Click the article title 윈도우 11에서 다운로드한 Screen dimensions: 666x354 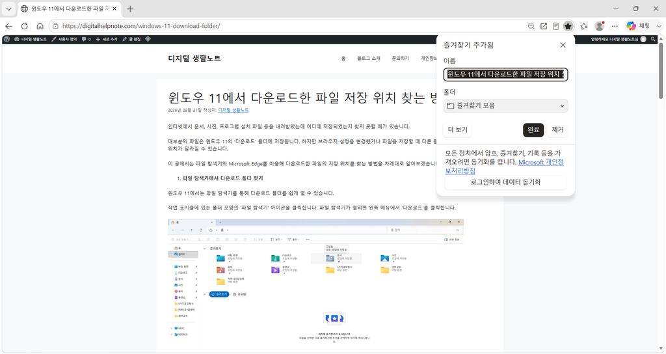302,98
